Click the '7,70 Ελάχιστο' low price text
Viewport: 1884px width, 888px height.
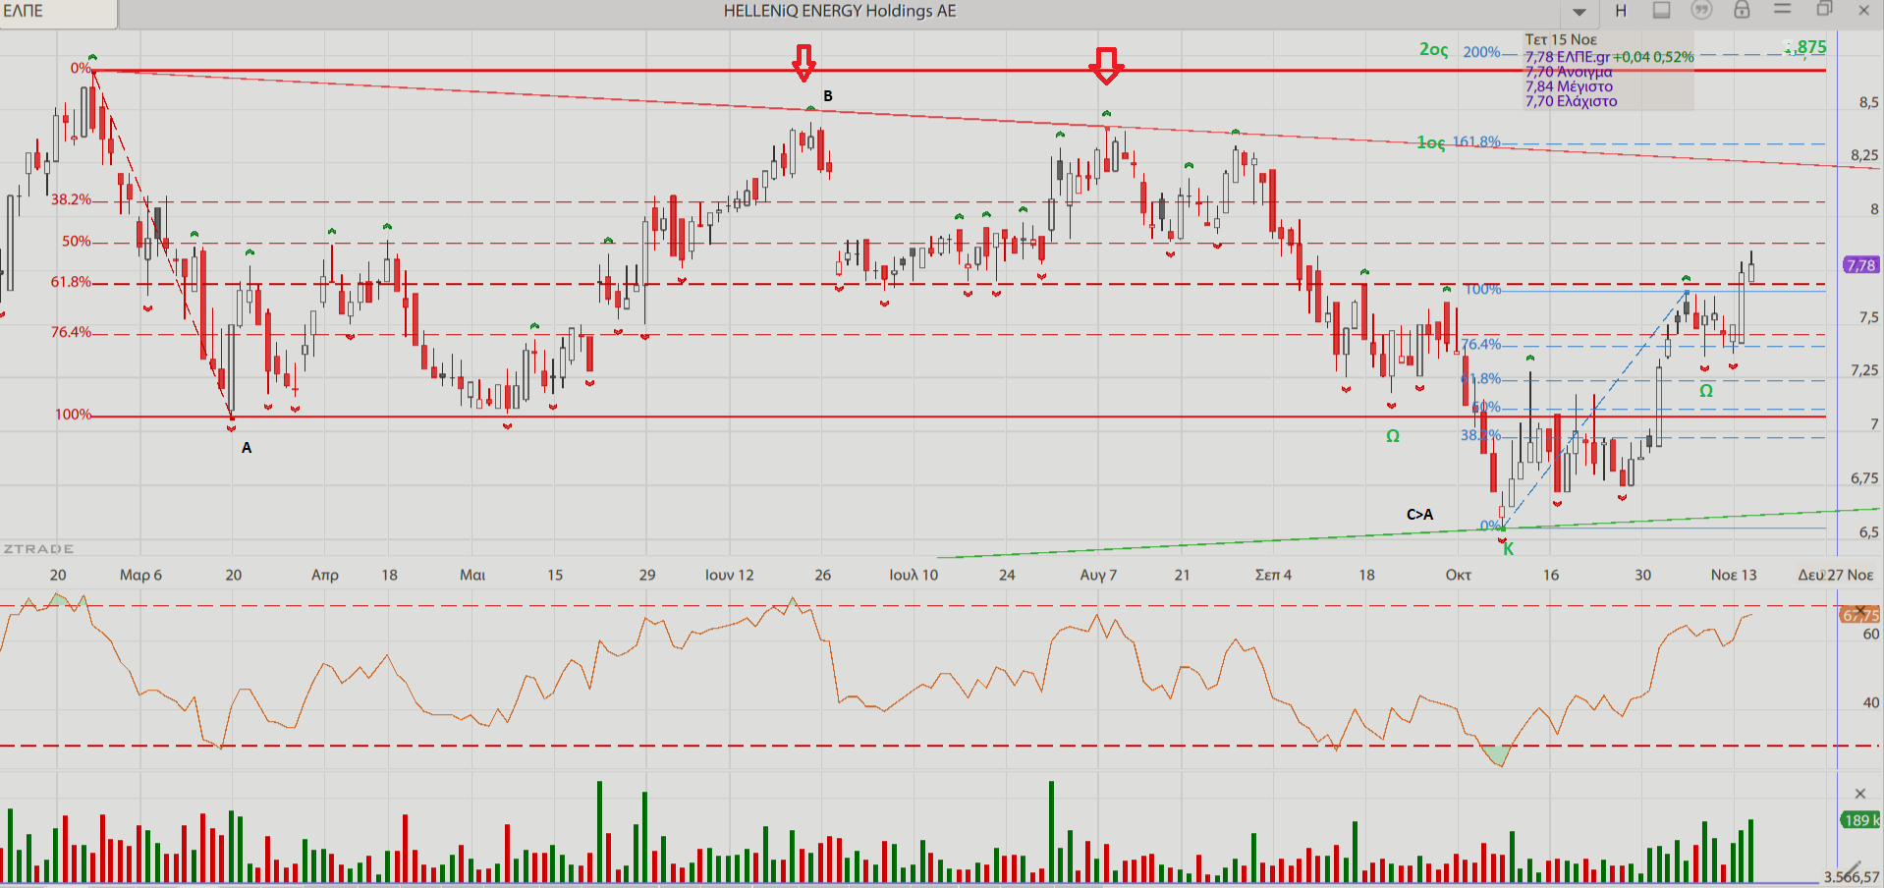point(1571,101)
